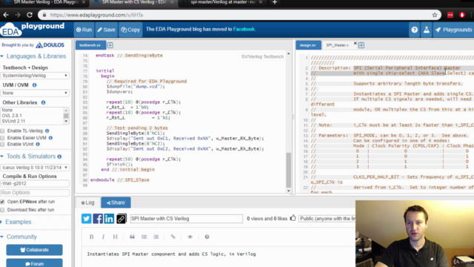
Task: Switch to the testbench.sv tab
Action: click(x=90, y=45)
